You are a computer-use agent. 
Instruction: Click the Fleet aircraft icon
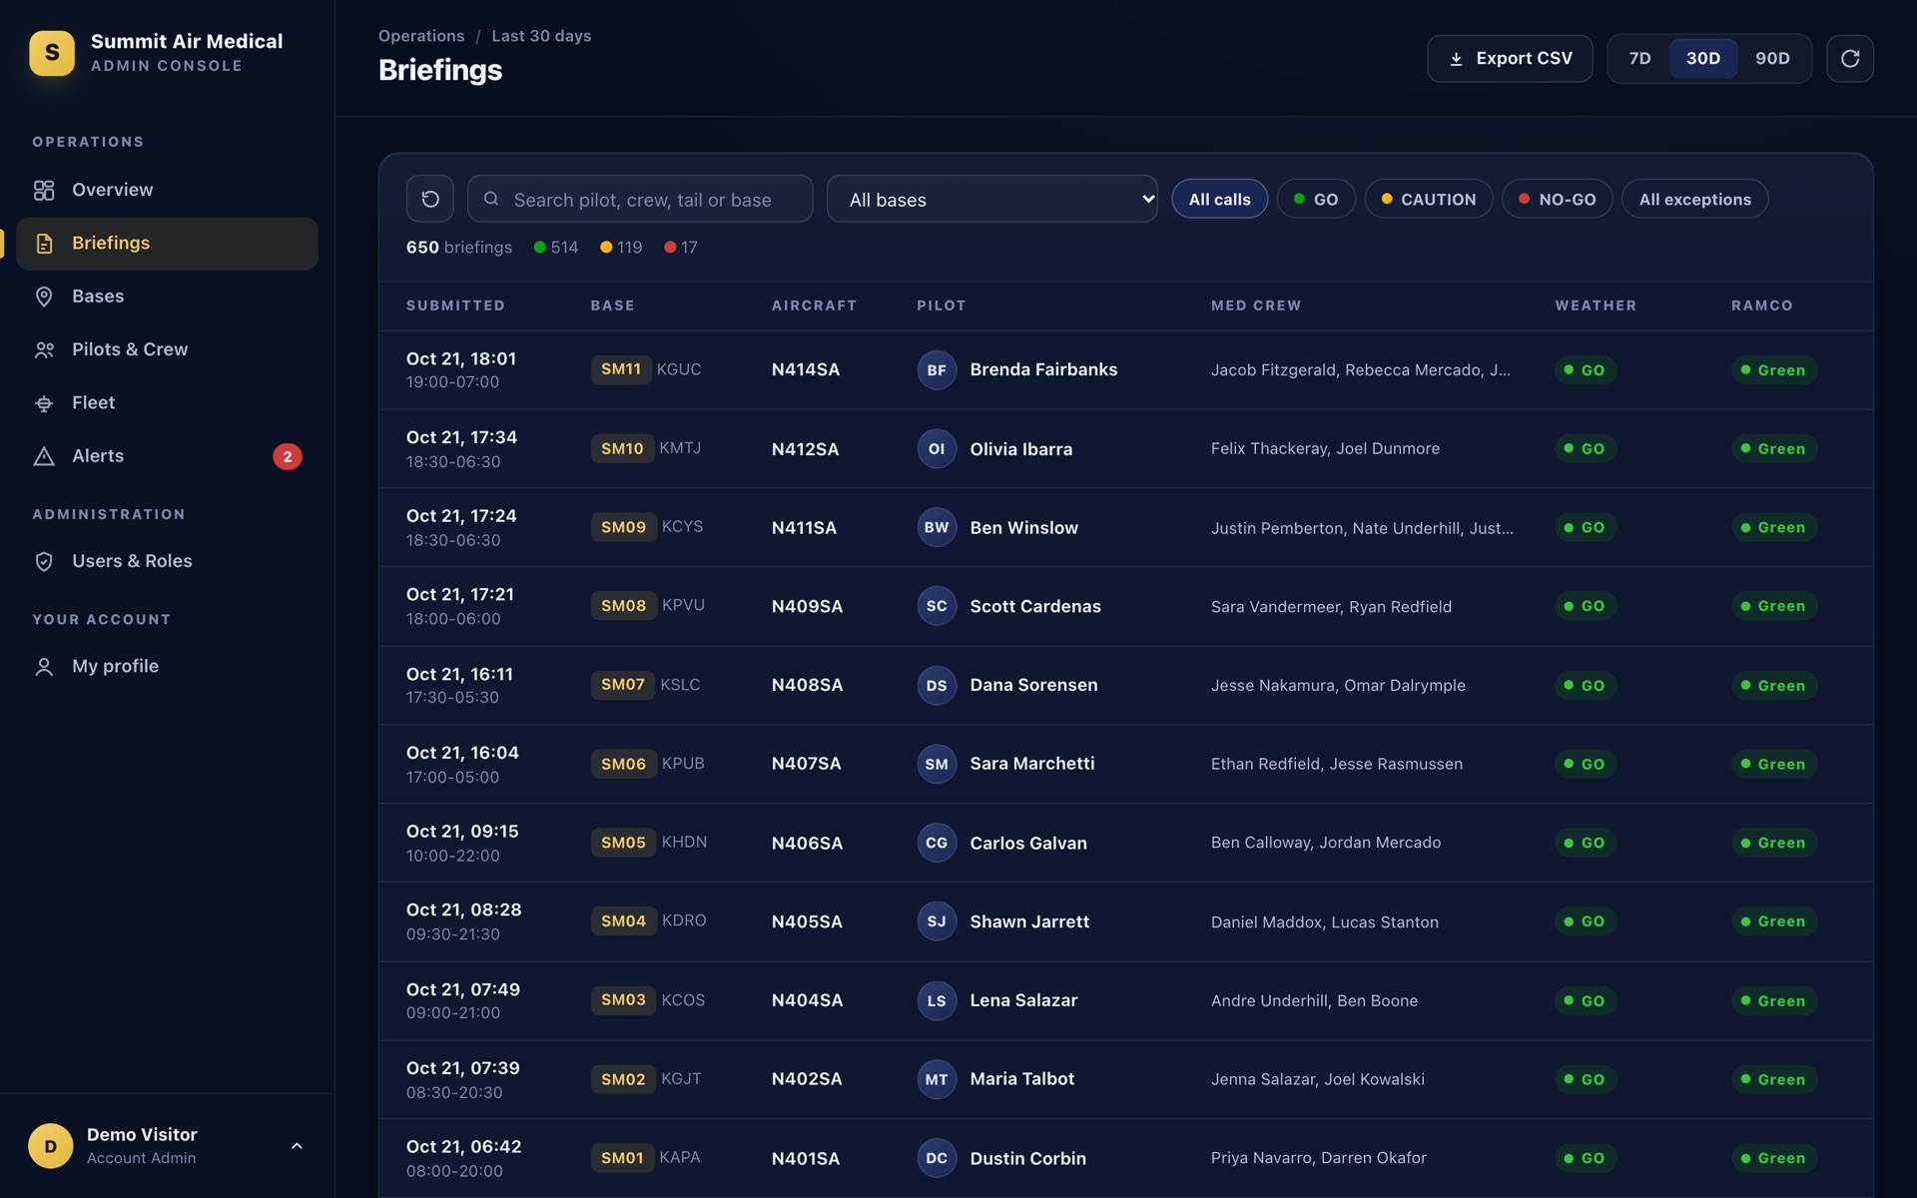(x=44, y=403)
